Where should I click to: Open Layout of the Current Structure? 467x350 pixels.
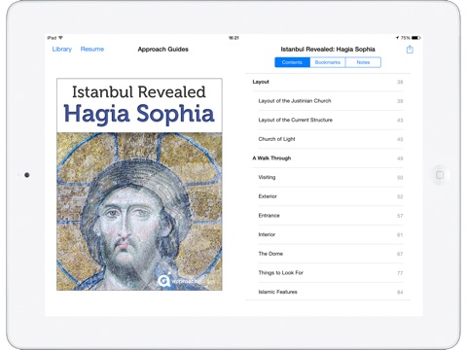click(x=331, y=121)
